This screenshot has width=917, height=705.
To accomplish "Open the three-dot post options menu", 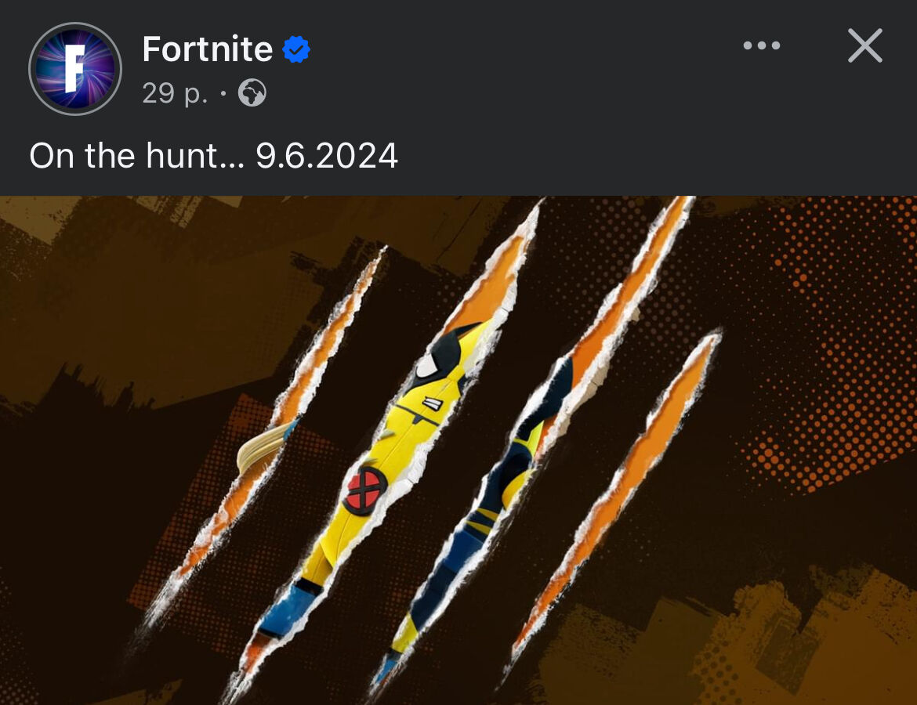I will 762,45.
